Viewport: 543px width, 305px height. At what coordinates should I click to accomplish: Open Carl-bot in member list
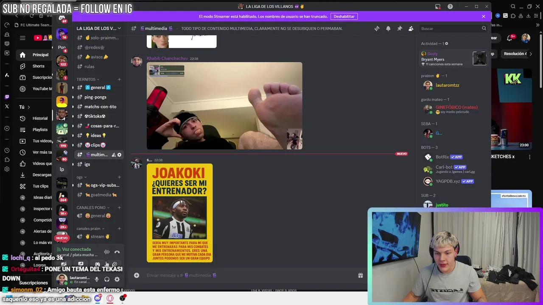click(454, 169)
